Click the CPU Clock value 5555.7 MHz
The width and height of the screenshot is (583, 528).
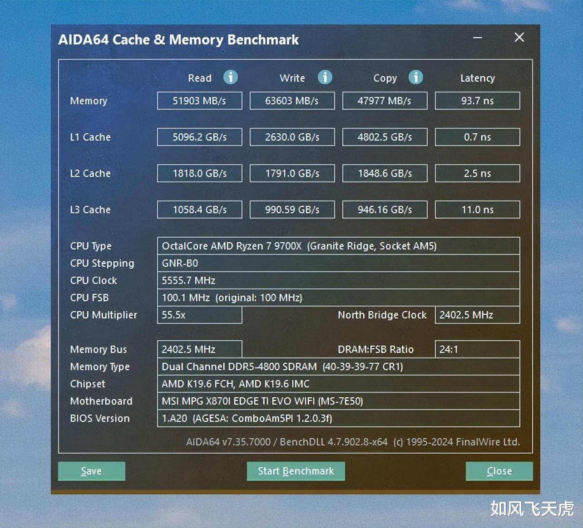pyautogui.click(x=339, y=280)
